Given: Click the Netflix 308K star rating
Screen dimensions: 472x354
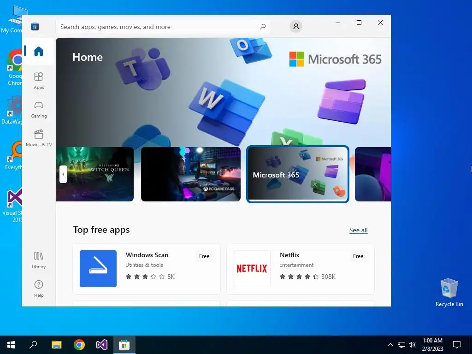Looking at the screenshot, I should pos(307,277).
